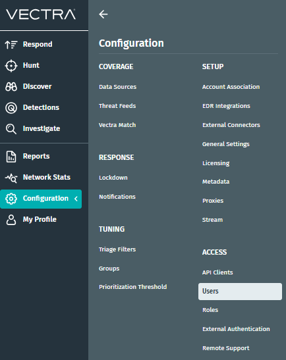The width and height of the screenshot is (286, 360).
Task: Open the Network Stats menu item
Action: (47, 177)
